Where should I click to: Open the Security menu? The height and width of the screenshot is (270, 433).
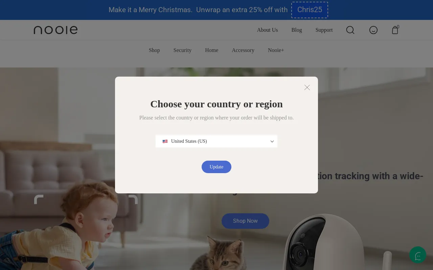[182, 50]
